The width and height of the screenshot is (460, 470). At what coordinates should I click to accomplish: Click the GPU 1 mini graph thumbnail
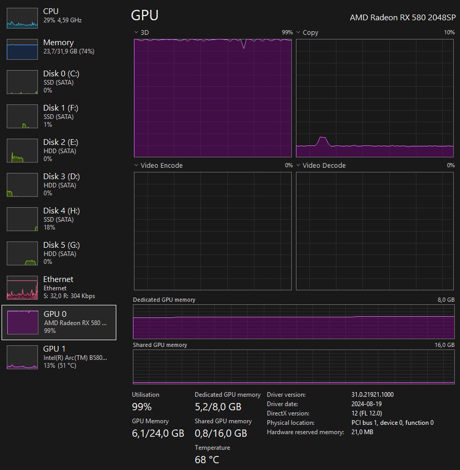[22, 357]
